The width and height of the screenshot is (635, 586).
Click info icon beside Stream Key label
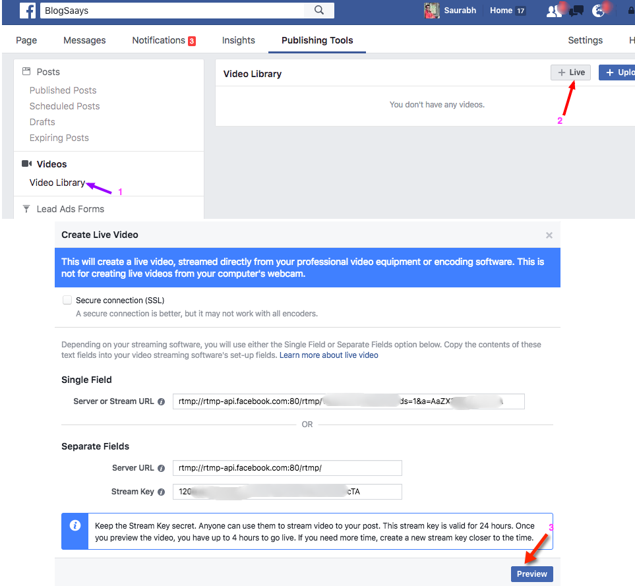(x=161, y=492)
